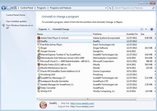The width and height of the screenshot is (157, 111).
Task: Click the Back navigation arrow button
Action: [x=4, y=8]
